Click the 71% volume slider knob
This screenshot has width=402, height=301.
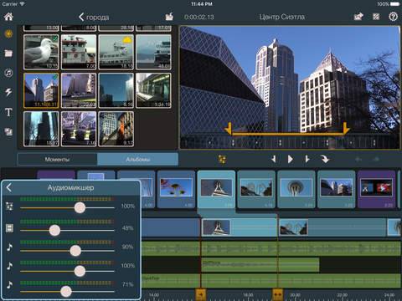click(x=66, y=292)
